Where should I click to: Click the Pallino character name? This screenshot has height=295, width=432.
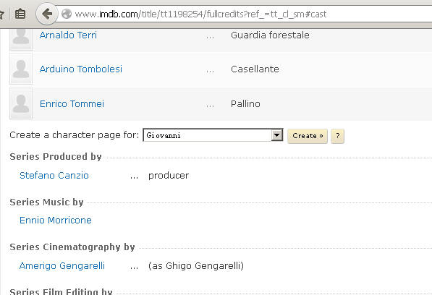tap(245, 103)
